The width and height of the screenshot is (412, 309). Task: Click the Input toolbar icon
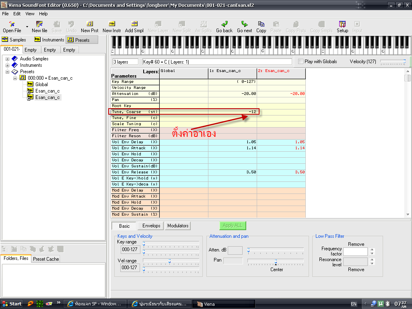tap(357, 27)
